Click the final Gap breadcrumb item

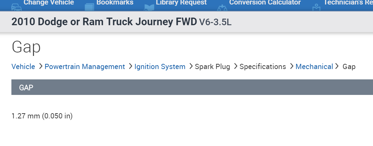349,67
